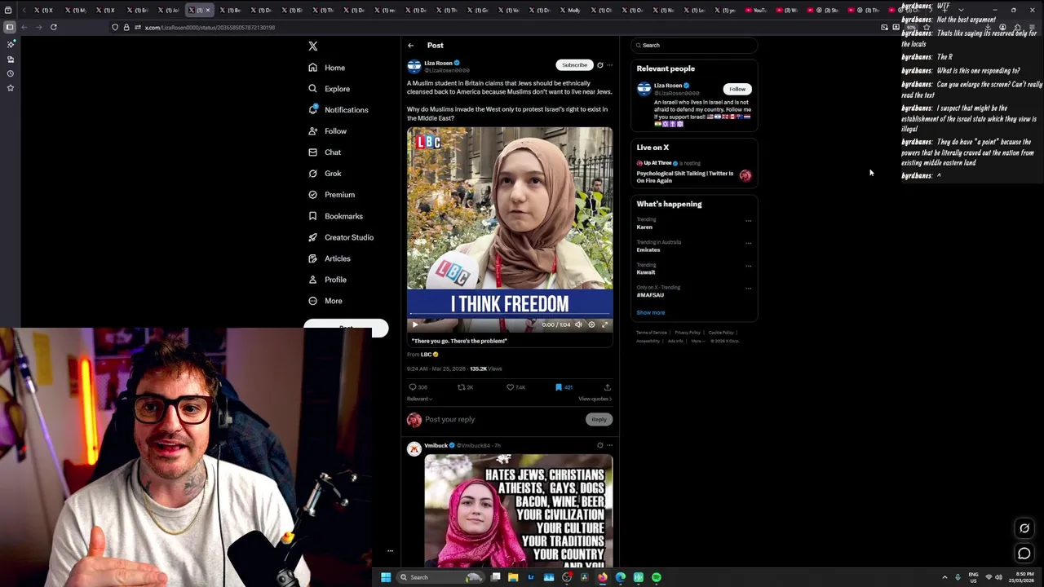The height and width of the screenshot is (587, 1044).
Task: Expand the More menu in sidebar
Action: (325, 301)
